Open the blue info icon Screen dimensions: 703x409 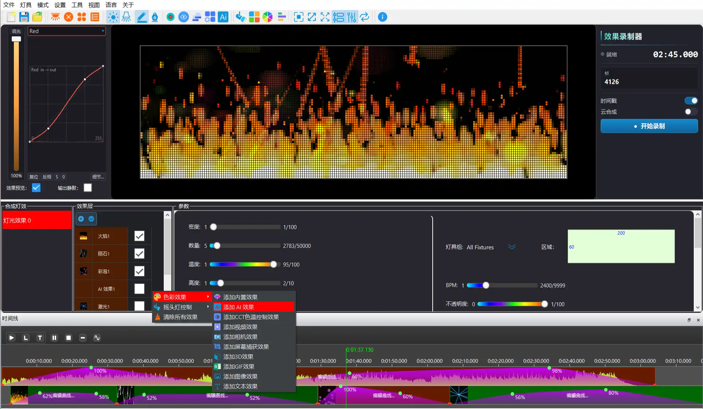[x=383, y=17]
